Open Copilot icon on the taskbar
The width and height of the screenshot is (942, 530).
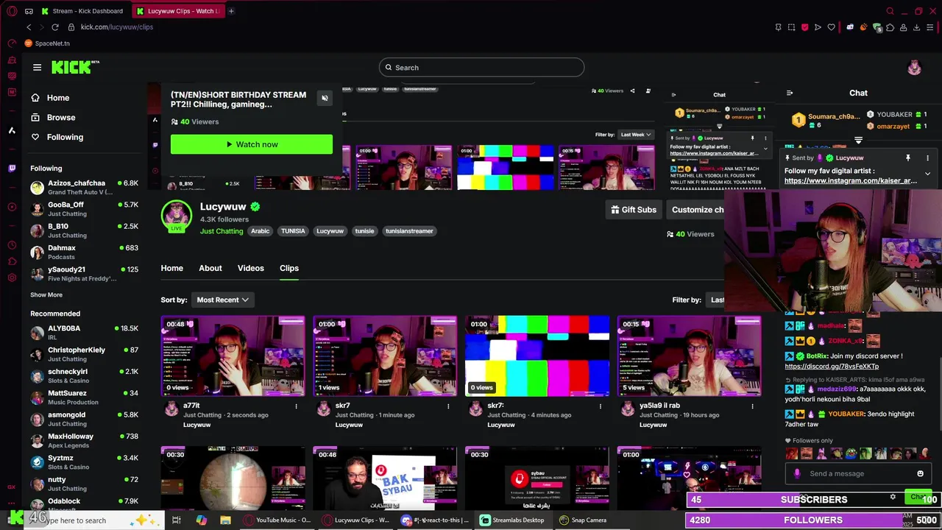[202, 520]
